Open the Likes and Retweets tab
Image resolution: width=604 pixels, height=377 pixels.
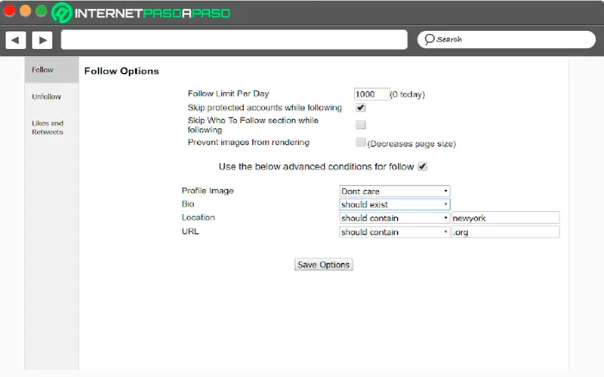48,127
